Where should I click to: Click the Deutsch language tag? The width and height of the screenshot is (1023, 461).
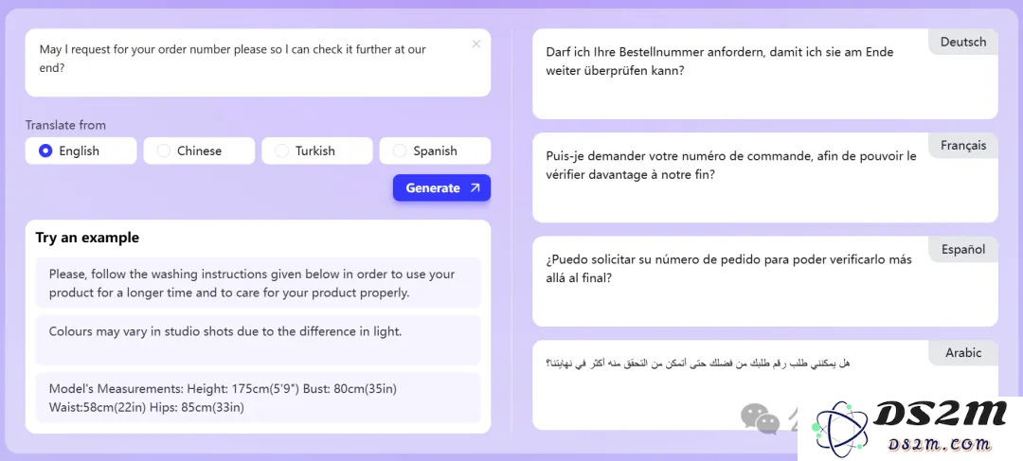pyautogui.click(x=963, y=42)
